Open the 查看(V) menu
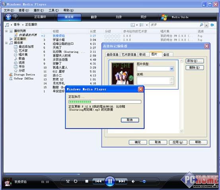The width and height of the screenshot is (220, 190). [24, 10]
